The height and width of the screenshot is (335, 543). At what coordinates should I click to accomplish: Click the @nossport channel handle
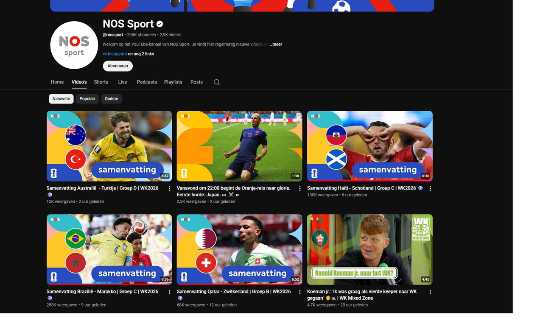click(113, 35)
